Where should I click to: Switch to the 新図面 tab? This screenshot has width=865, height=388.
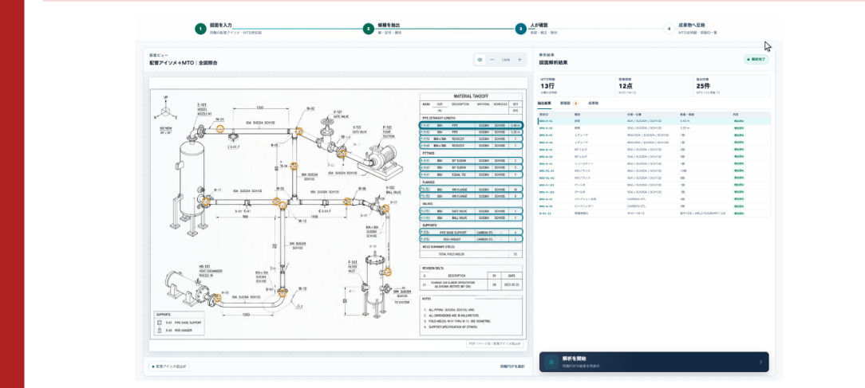pos(568,103)
